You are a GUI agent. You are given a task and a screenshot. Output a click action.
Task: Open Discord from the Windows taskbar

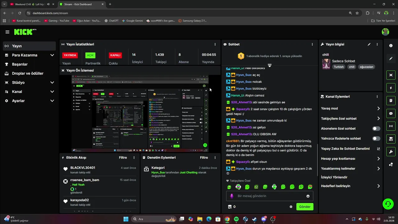point(264,219)
